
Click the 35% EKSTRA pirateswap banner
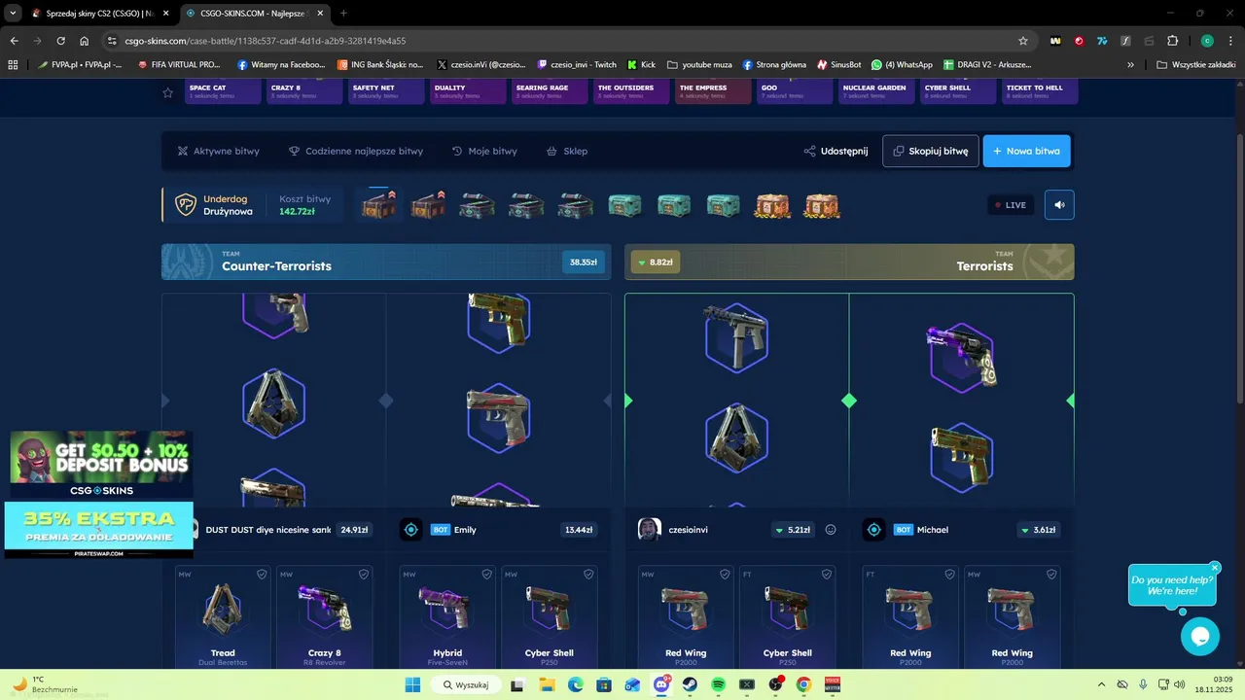(x=98, y=530)
